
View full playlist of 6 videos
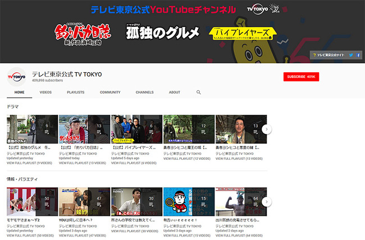[134, 163]
